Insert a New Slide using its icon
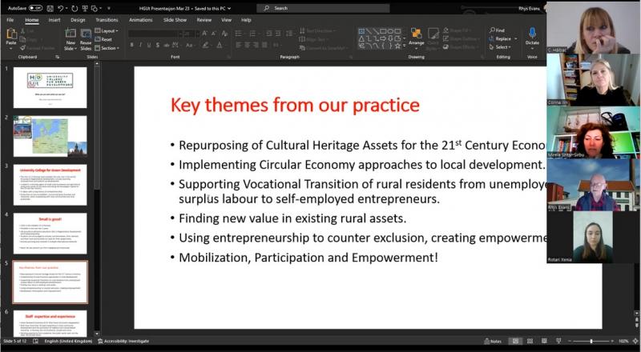641x352 pixels. pyautogui.click(x=71, y=35)
